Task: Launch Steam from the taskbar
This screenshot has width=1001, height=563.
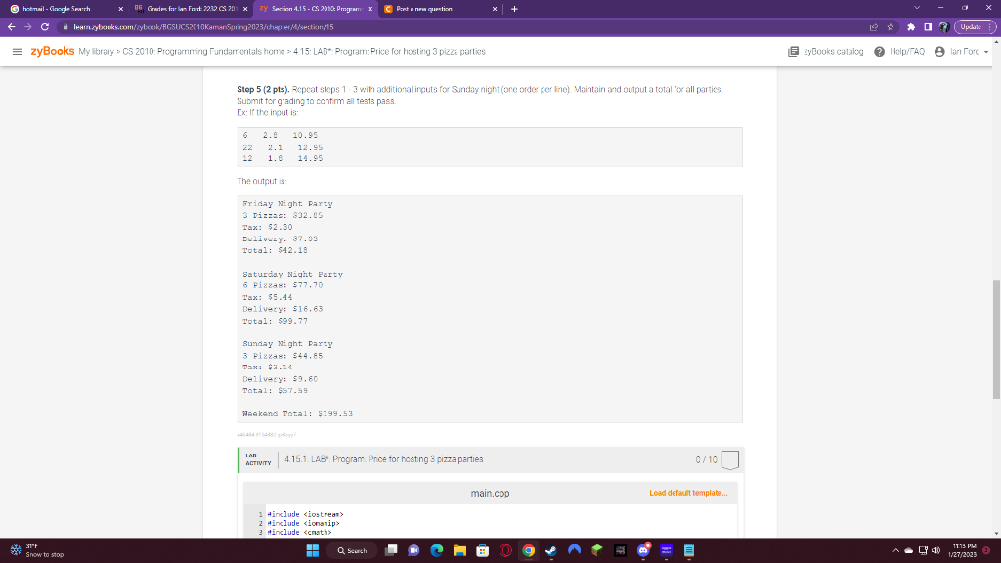Action: [549, 550]
